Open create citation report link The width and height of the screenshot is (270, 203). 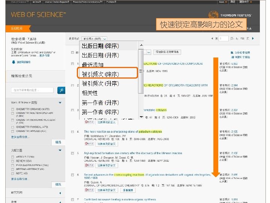tap(241, 57)
